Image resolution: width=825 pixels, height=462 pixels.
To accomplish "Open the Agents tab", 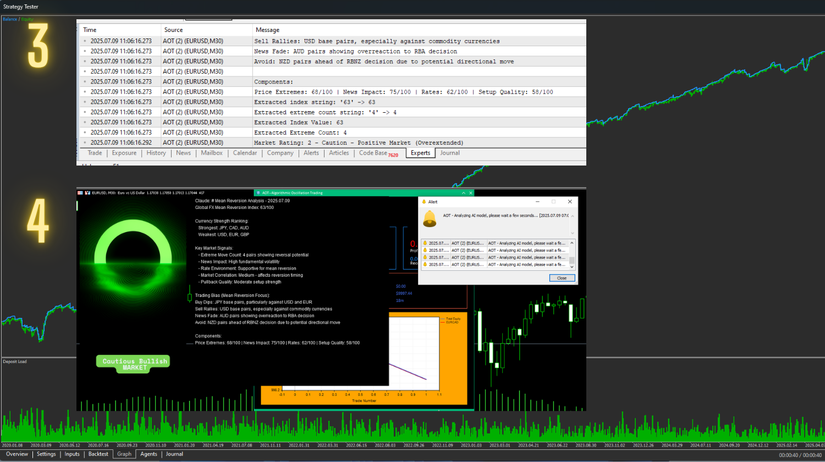I will (148, 454).
